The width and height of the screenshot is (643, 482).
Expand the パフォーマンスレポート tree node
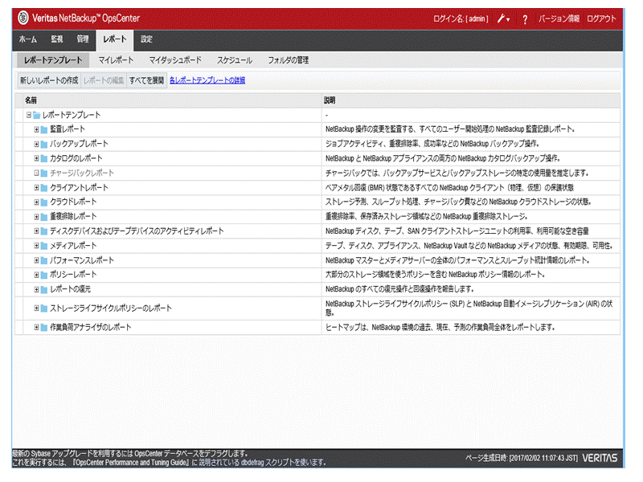[x=36, y=260]
